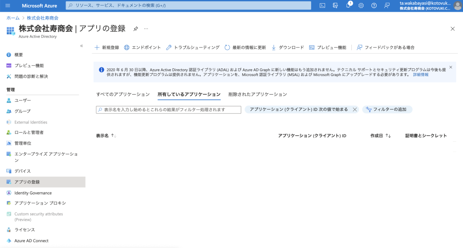Close the アプリの登録 blade
The height and width of the screenshot is (248, 463).
click(453, 29)
